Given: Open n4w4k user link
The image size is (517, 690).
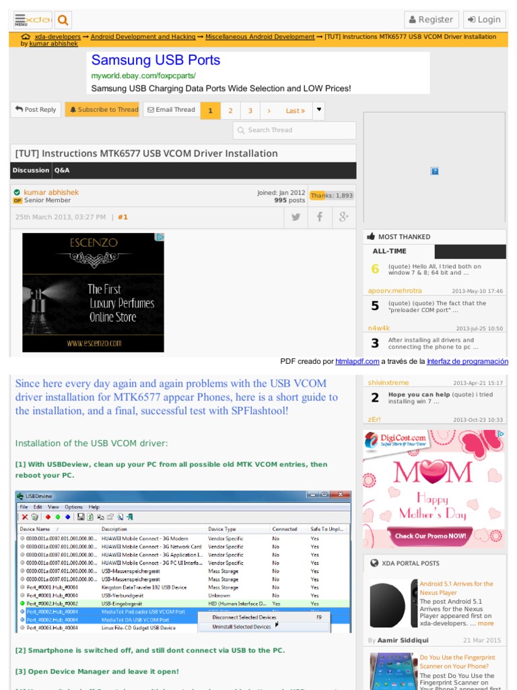Looking at the screenshot, I should coord(379,328).
